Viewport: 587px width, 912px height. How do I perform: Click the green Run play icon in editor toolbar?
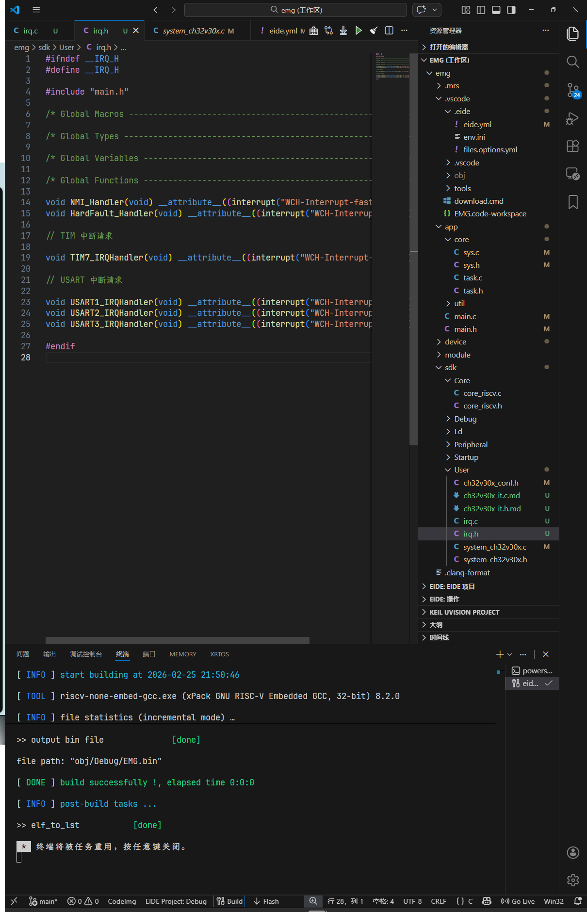359,31
